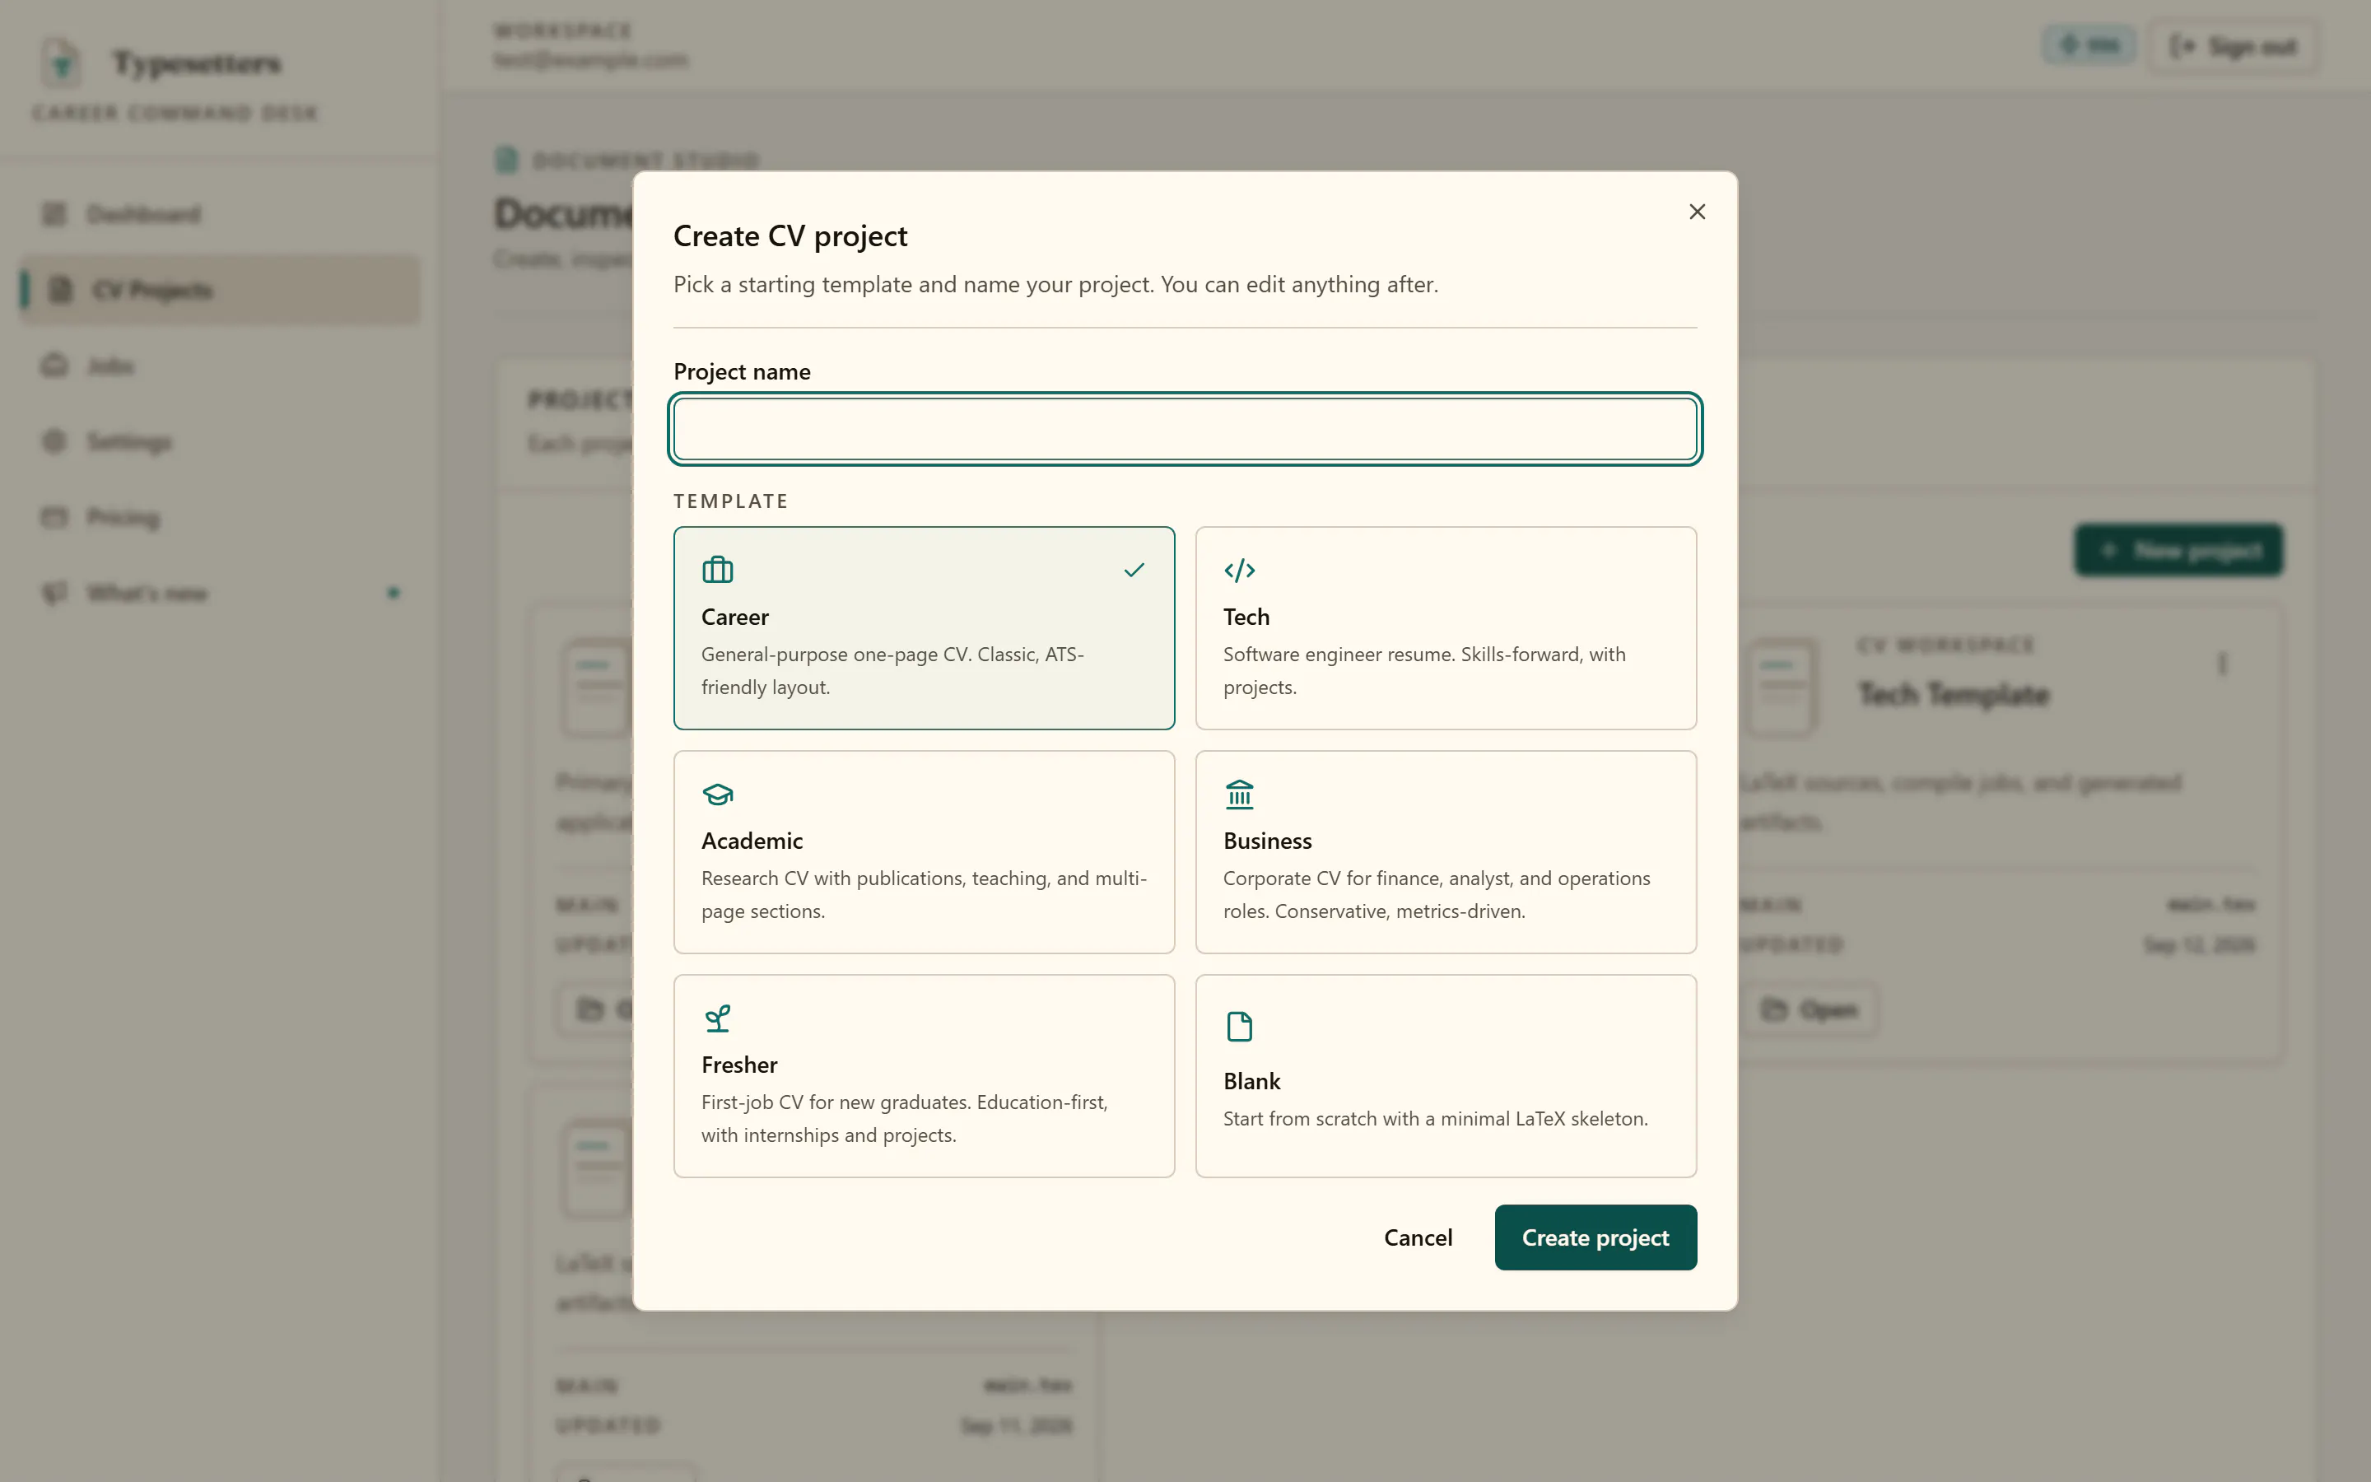Screen dimensions: 2371x1482
Task: Click the Typesetters logo icon
Action: 61,63
